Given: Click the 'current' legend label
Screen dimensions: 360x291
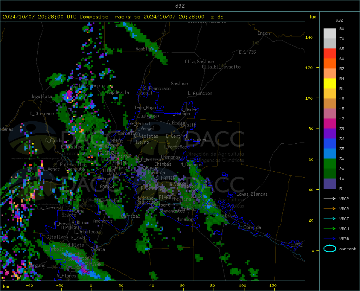Looking at the screenshot, I should click(348, 249).
